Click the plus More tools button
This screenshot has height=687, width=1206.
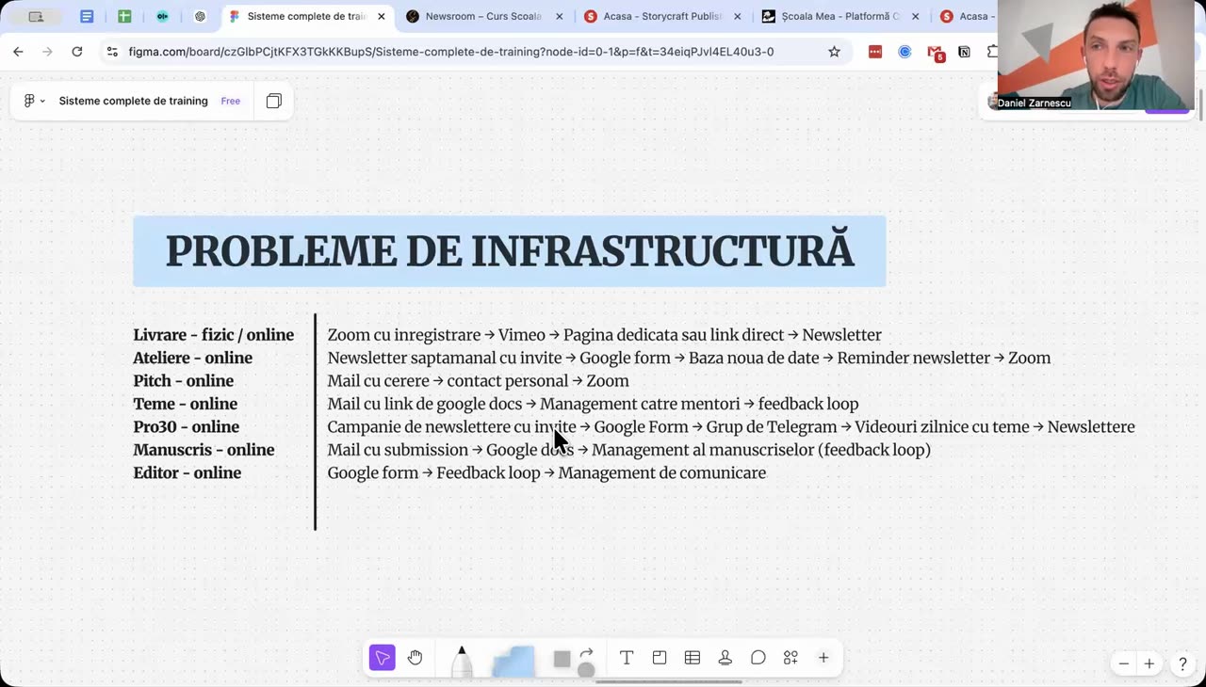pos(823,658)
